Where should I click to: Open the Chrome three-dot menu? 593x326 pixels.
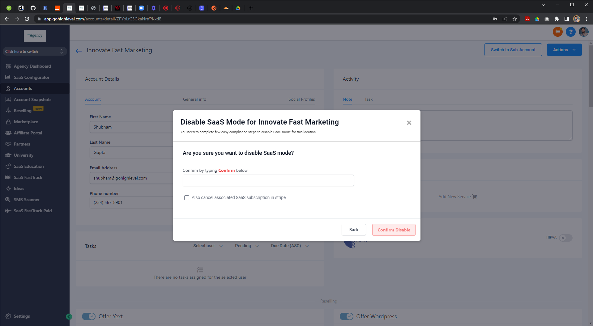click(x=587, y=19)
